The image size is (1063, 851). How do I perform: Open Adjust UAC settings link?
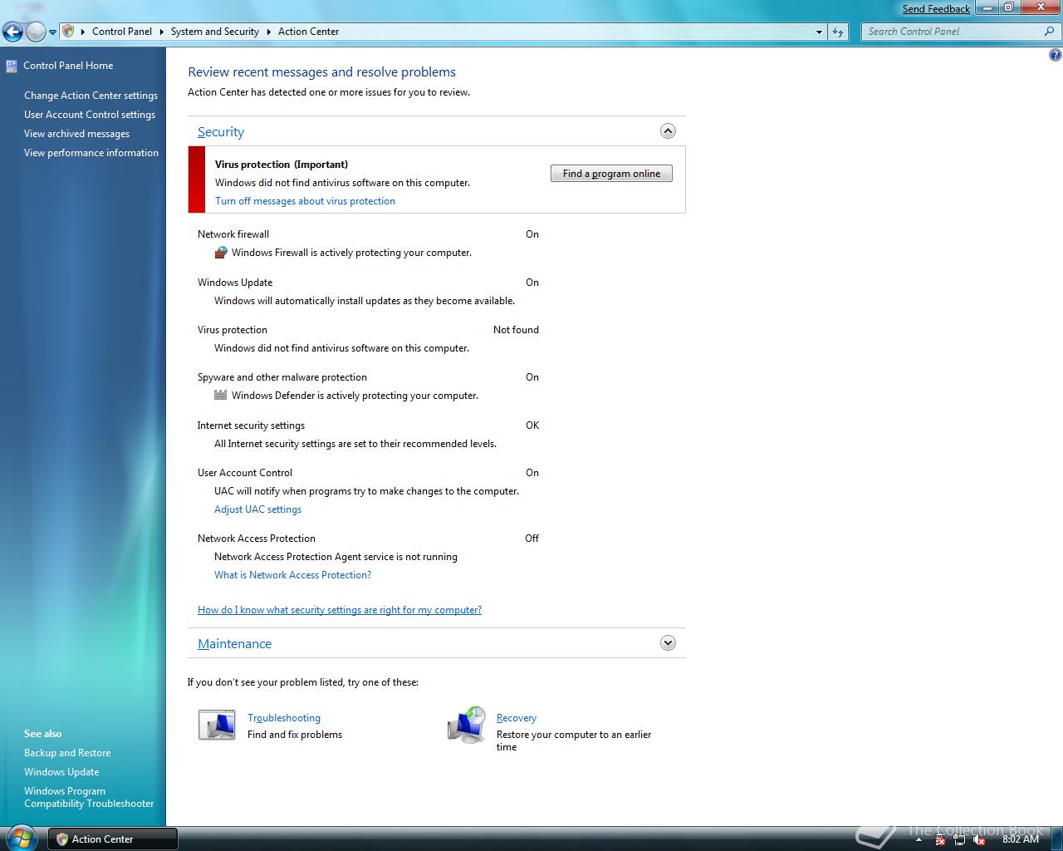point(257,509)
